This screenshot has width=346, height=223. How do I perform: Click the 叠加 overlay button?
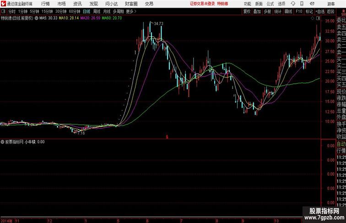(x=257, y=11)
